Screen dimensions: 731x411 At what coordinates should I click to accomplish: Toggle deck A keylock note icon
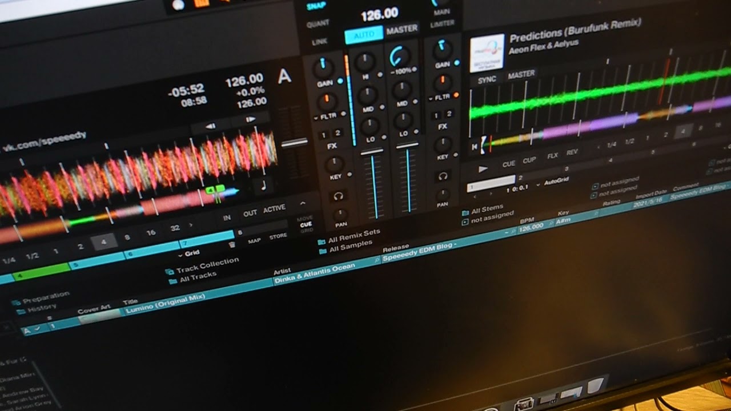[263, 185]
